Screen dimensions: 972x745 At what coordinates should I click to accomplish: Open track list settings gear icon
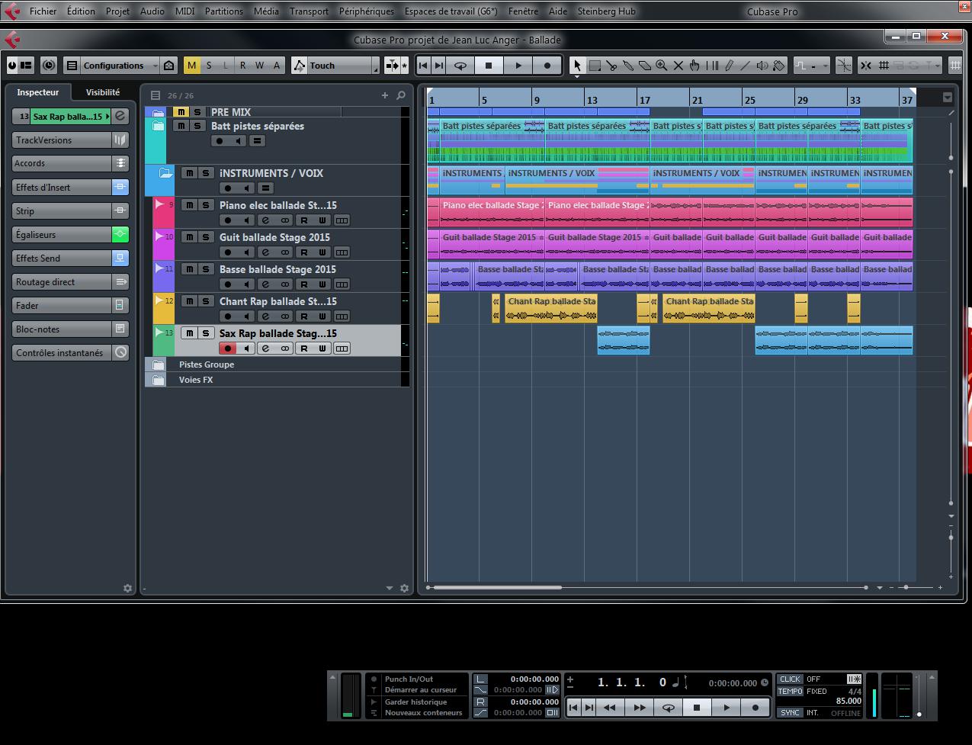pos(404,588)
